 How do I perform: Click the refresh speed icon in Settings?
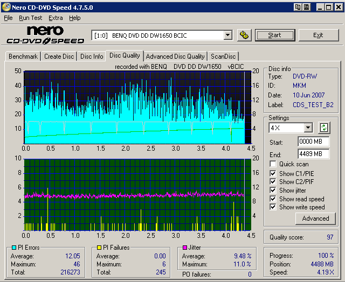click(x=324, y=128)
